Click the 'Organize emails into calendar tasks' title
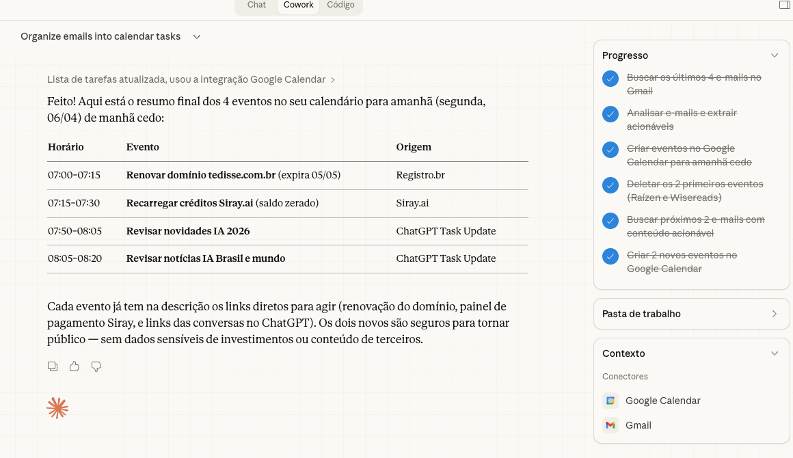Screen dimensions: 793x458 [x=100, y=36]
